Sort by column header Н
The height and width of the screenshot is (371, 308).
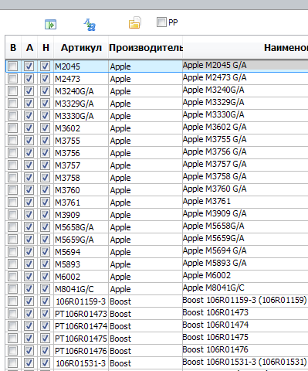point(46,48)
